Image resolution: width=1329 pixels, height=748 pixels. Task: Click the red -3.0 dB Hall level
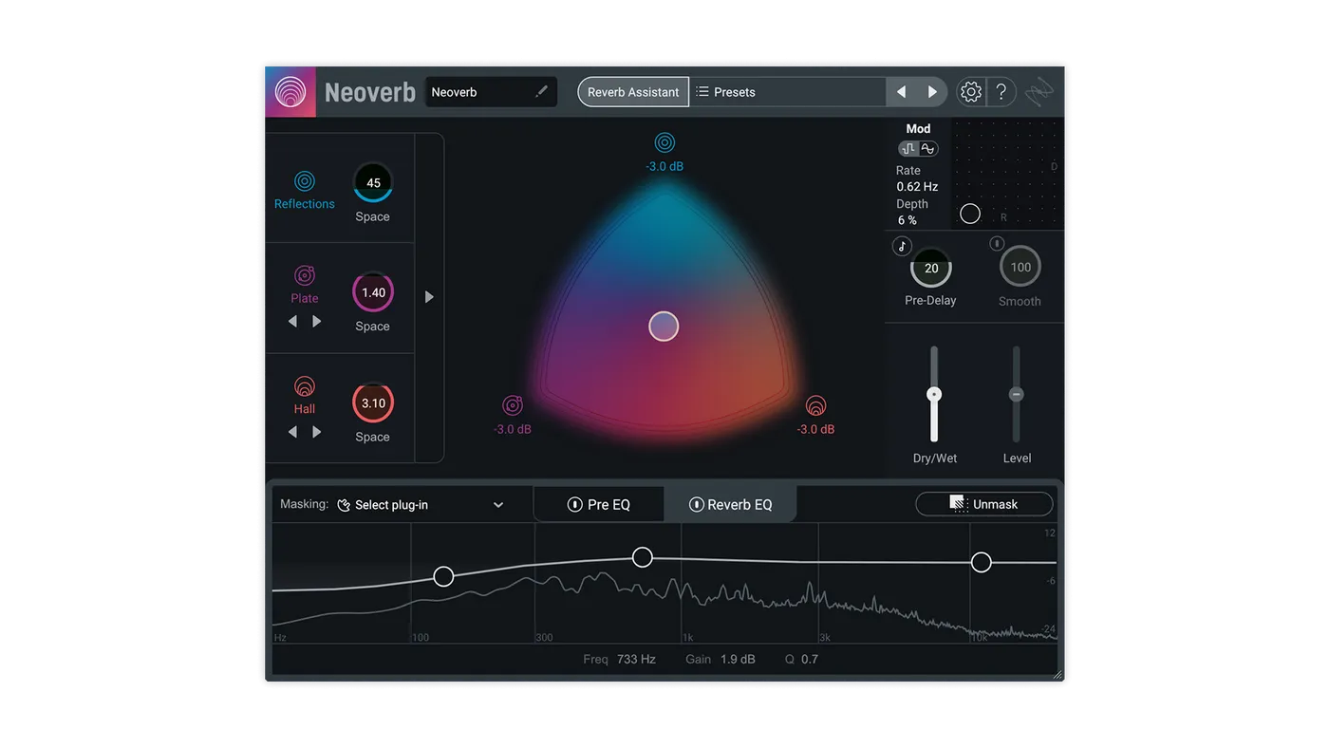pos(815,429)
